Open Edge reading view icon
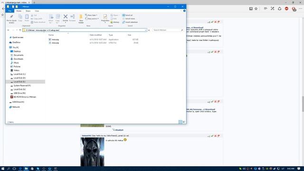This screenshot has height=171, width=304. click(251, 9)
